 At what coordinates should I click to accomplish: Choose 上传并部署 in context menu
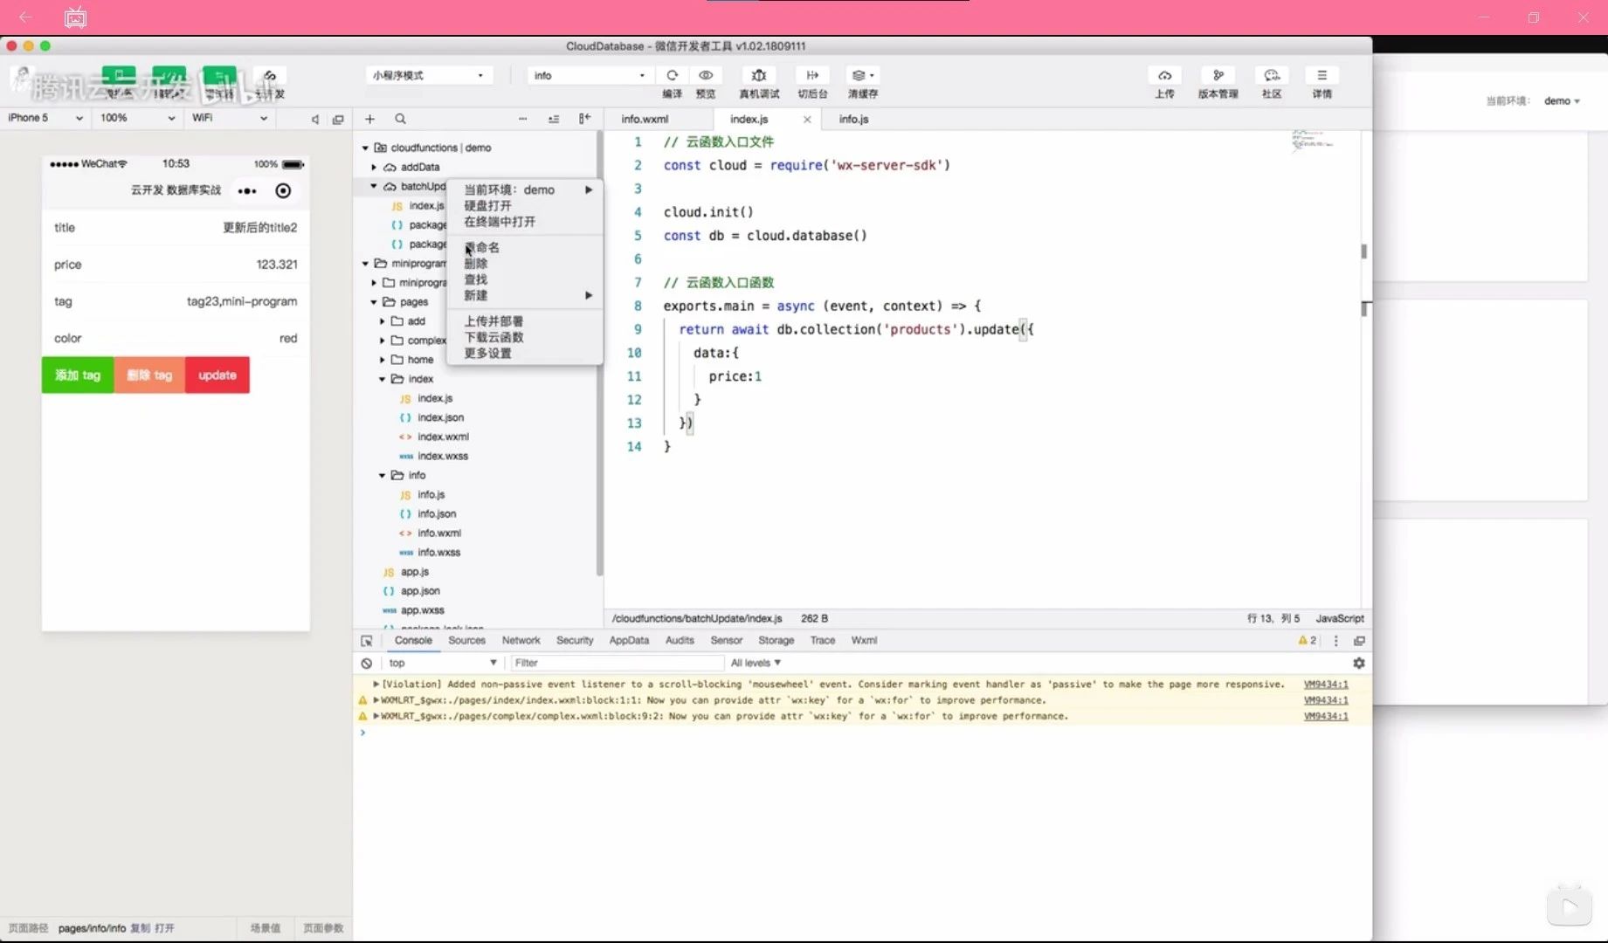point(524,320)
